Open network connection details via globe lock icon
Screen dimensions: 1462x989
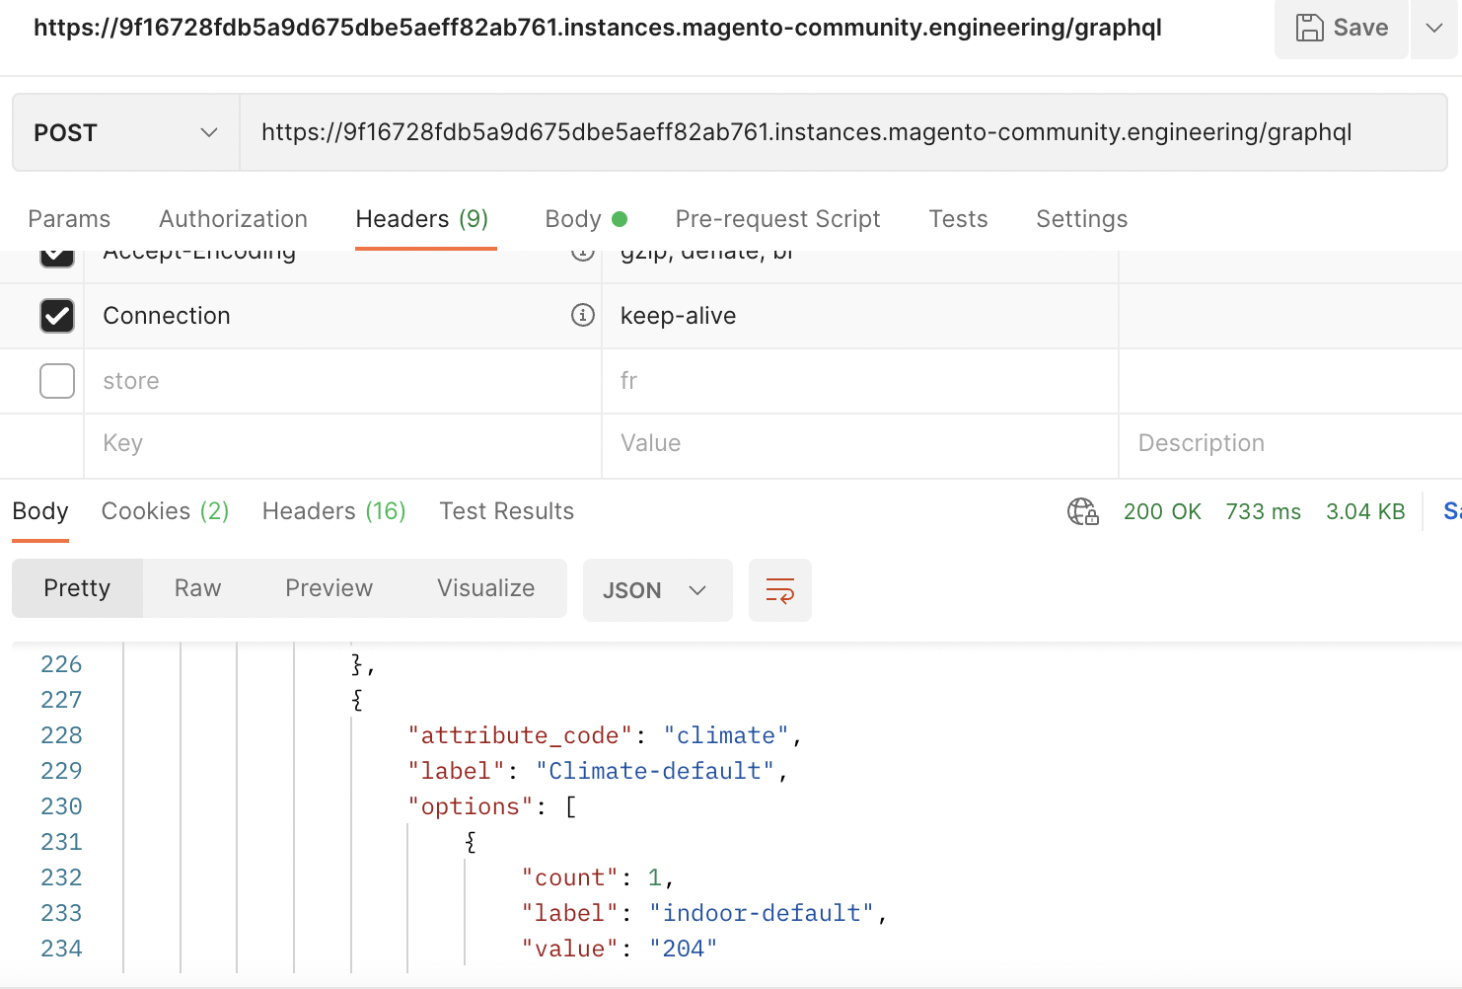(x=1082, y=511)
